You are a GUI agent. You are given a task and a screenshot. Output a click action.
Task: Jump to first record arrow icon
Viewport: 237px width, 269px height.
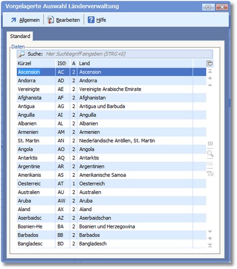210,71
